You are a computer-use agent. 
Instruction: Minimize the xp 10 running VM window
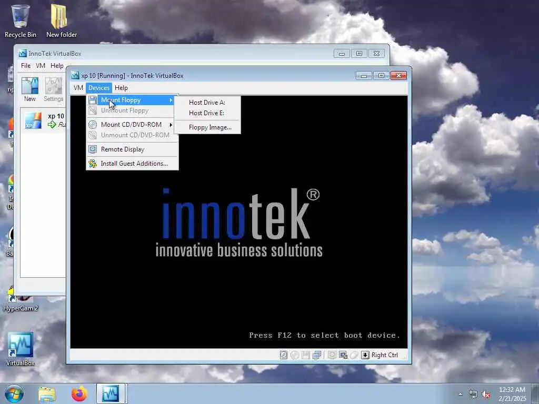[364, 75]
